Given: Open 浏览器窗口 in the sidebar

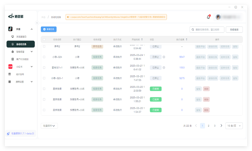Looking at the screenshot, I should click(21, 37).
